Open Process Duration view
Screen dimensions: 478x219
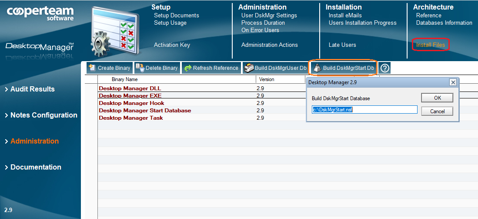point(263,23)
